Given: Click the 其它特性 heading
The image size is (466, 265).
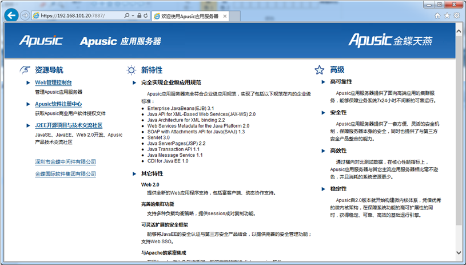Looking at the screenshot, I should (152, 173).
